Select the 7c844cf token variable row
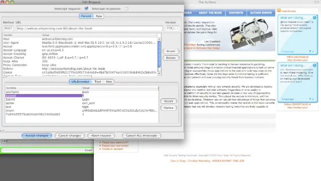 (82, 114)
